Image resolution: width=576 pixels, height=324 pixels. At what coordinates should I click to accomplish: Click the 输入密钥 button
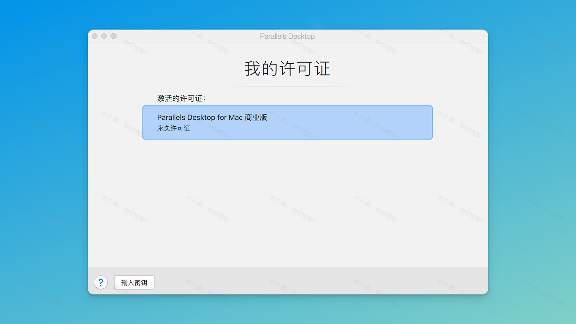(134, 282)
